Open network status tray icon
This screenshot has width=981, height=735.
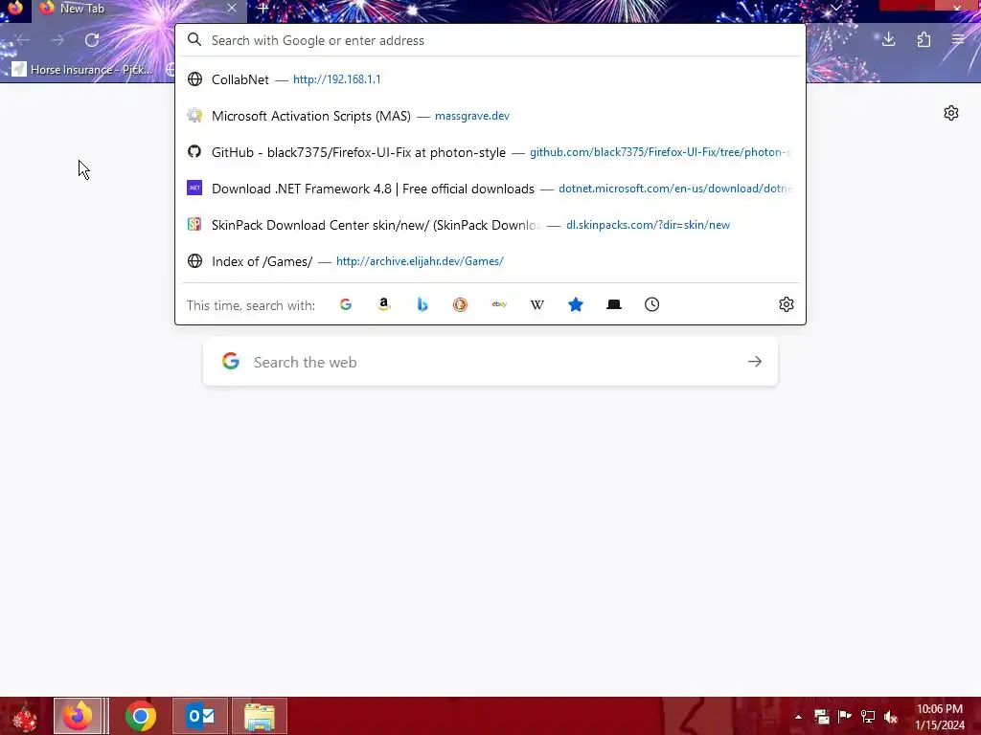(868, 717)
